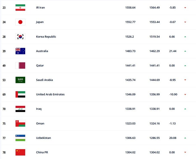Click the Korea Republic flag icon

[20, 37]
